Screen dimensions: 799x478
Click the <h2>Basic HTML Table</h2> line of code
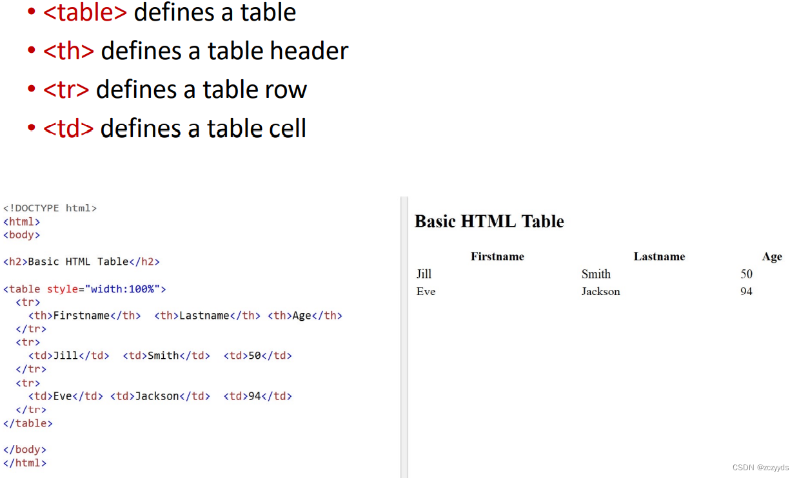coord(81,262)
